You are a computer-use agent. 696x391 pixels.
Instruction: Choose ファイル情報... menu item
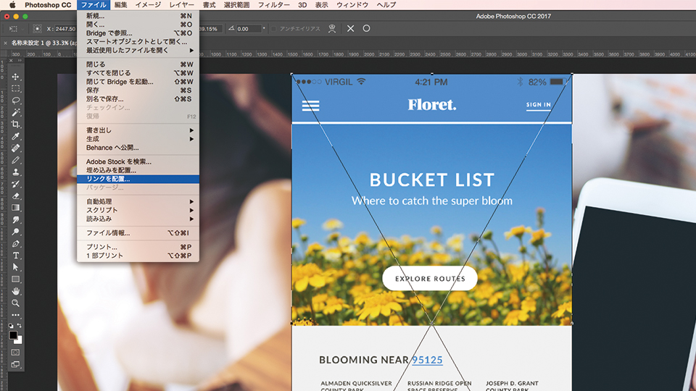coord(138,232)
